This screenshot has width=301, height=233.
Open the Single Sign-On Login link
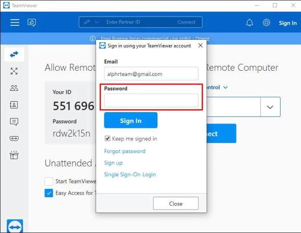tap(130, 175)
